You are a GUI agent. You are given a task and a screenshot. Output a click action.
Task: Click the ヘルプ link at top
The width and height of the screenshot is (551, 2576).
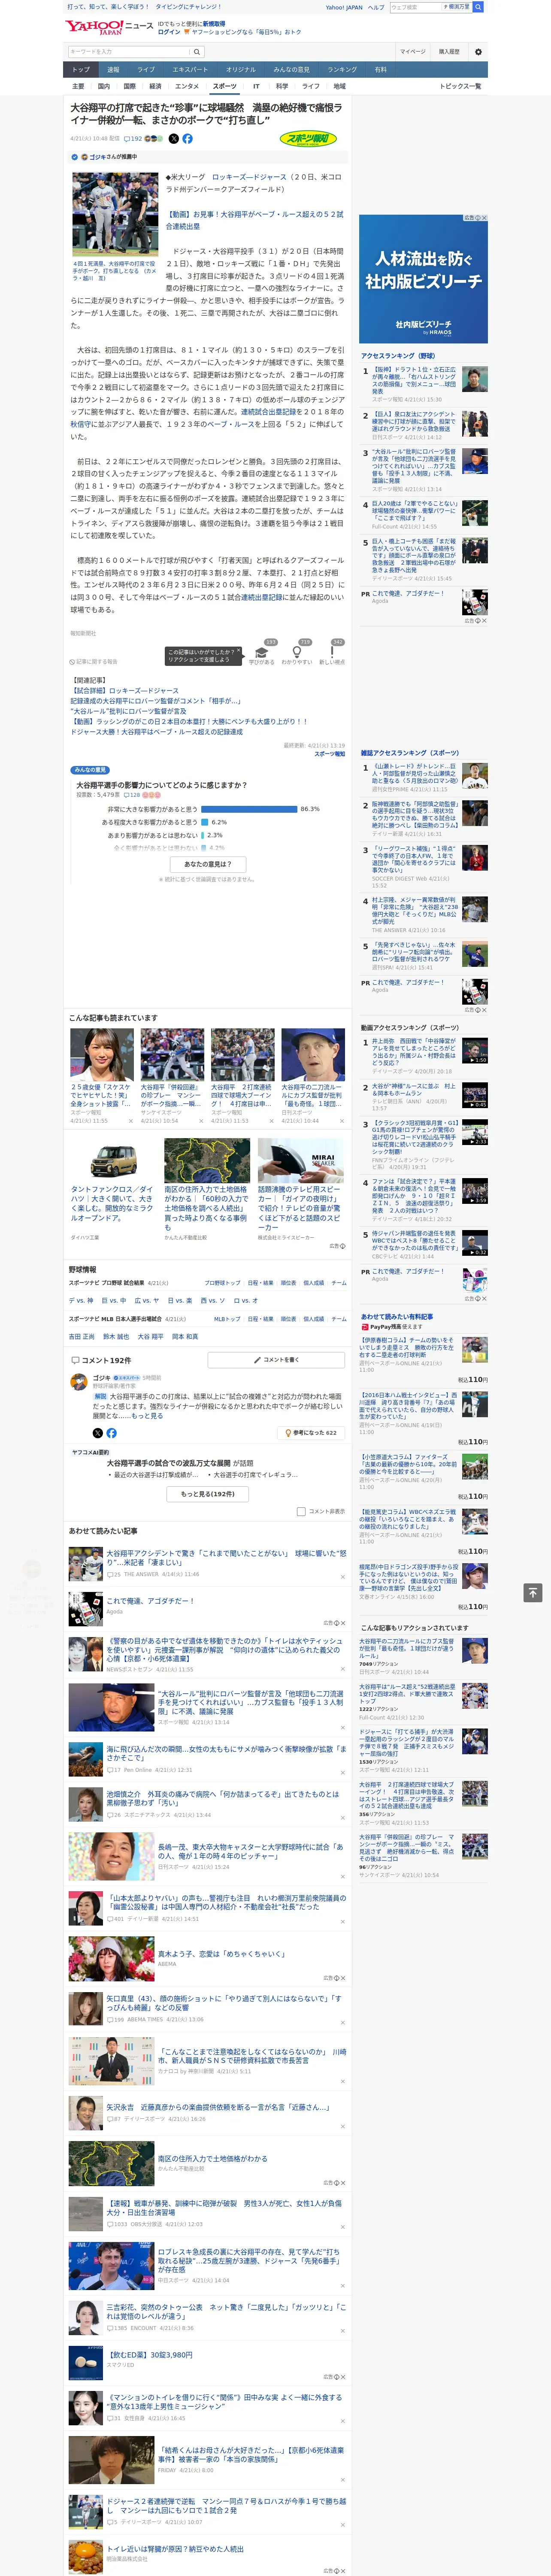click(x=376, y=7)
